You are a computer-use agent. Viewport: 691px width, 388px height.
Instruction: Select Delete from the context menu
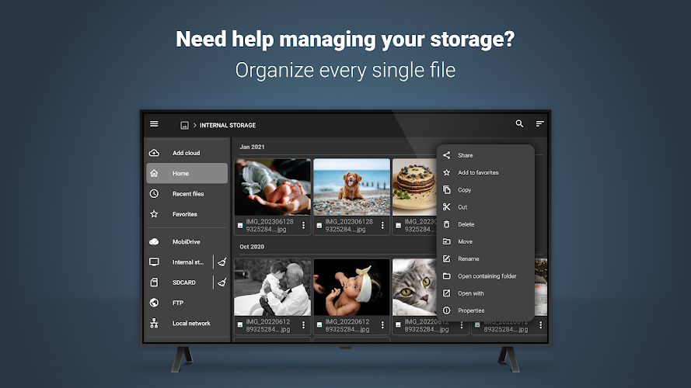tap(486, 224)
